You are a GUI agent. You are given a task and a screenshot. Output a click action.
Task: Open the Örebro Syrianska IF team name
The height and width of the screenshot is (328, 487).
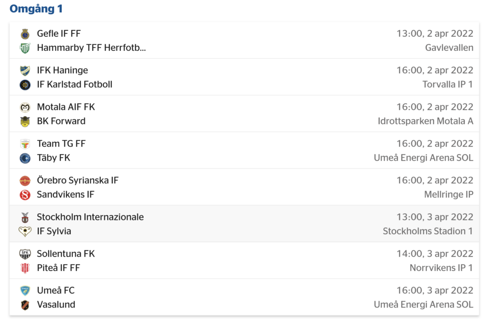pyautogui.click(x=78, y=180)
